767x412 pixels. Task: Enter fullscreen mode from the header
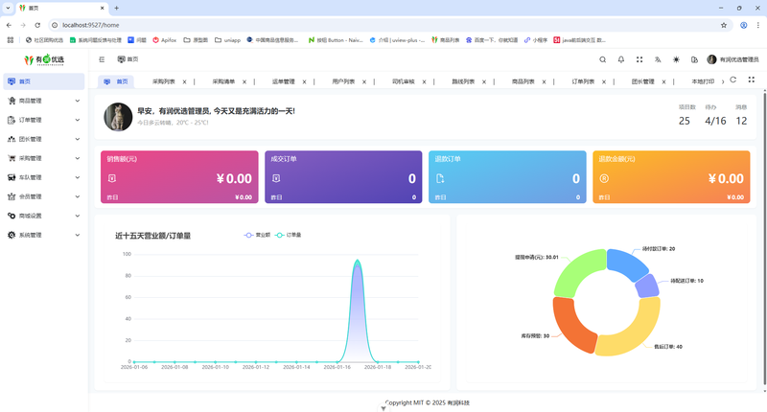coord(639,59)
